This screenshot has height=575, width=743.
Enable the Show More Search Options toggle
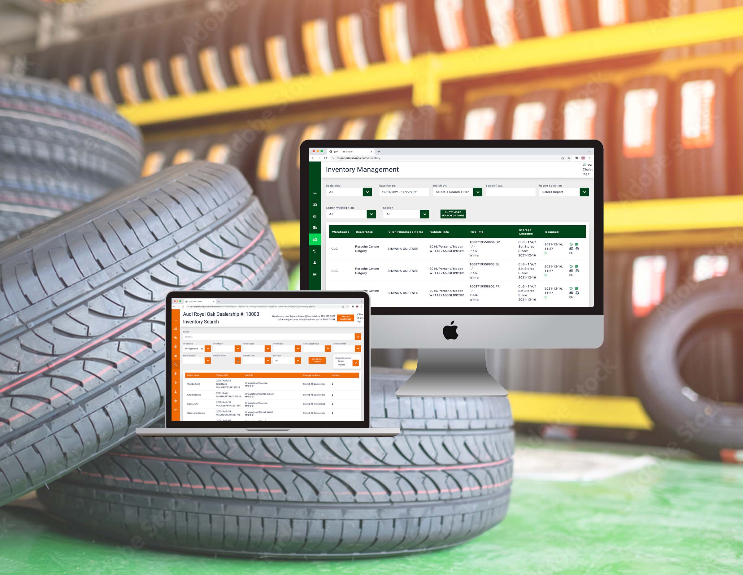click(x=453, y=213)
